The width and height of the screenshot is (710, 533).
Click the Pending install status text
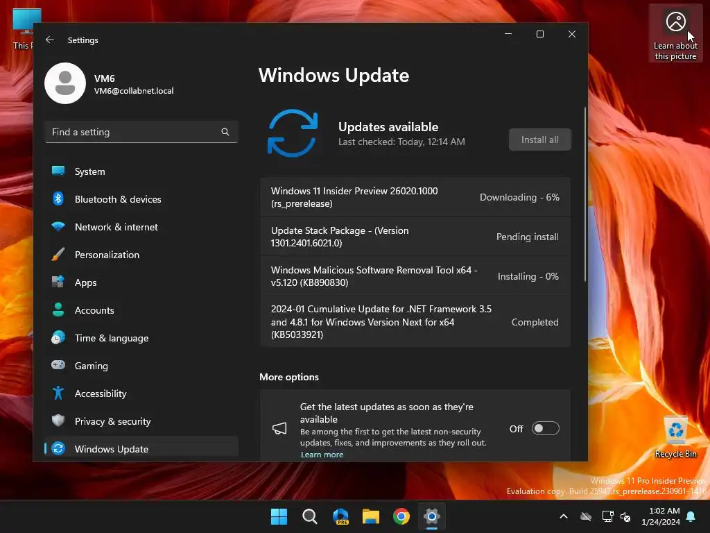point(528,237)
